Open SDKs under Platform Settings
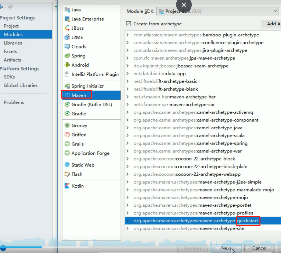The height and width of the screenshot is (253, 281). [9, 77]
